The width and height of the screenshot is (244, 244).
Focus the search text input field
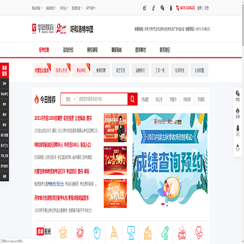click(x=102, y=99)
